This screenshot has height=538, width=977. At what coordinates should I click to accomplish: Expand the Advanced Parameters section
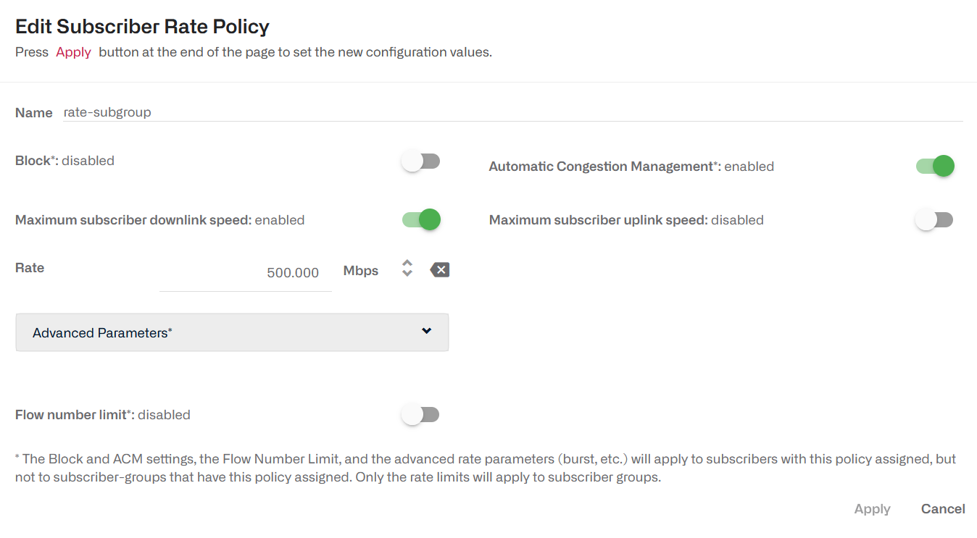(232, 332)
